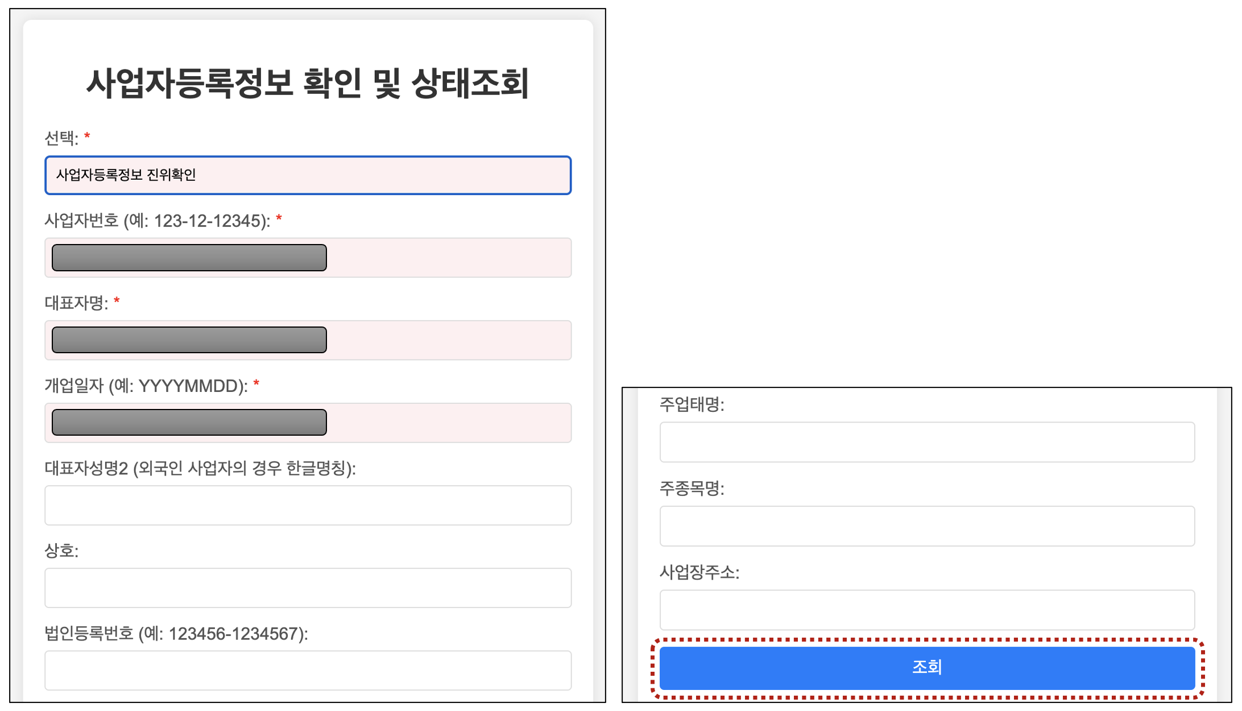
Task: Open the 선택 dropdown showing 사업자등록정보 진위확인
Action: tap(308, 175)
